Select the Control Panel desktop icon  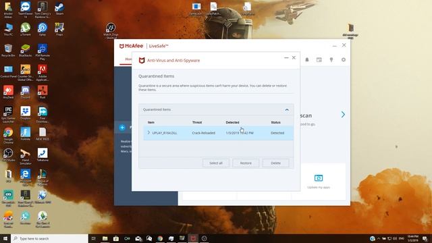8,71
